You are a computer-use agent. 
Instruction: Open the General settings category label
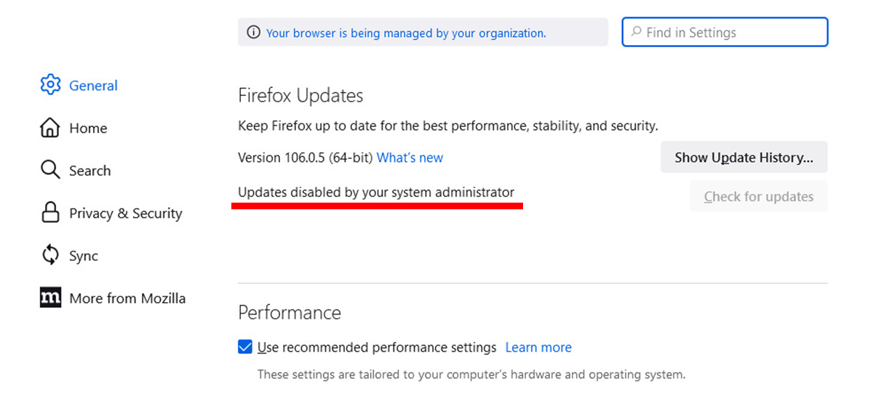(x=93, y=86)
